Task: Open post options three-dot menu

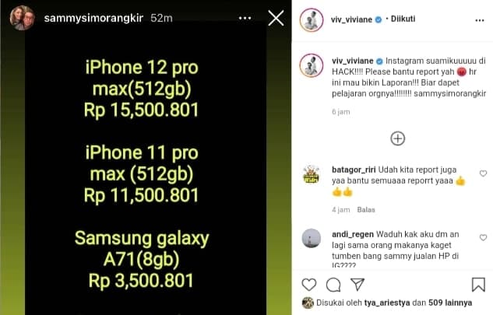Action: point(480,20)
